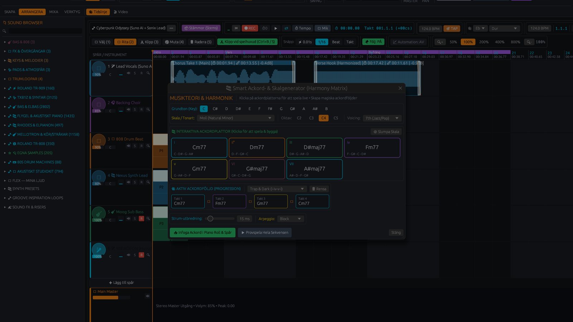Viewport: 573px width, 322px height.
Task: Clear the progression with Rensa
Action: [x=319, y=189]
